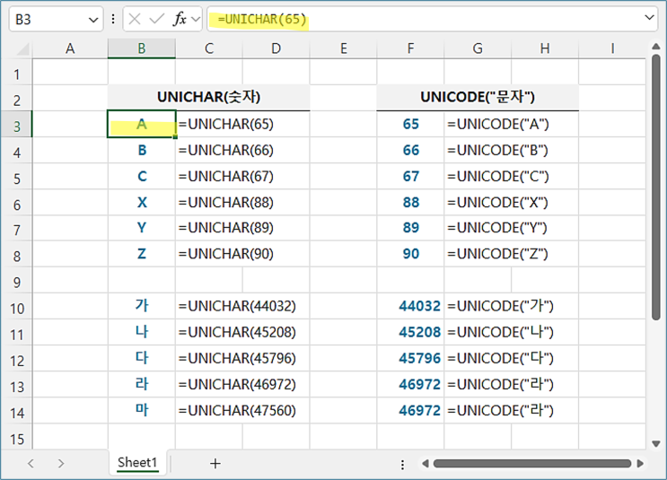Expand the formula bar with chevron

649,17
